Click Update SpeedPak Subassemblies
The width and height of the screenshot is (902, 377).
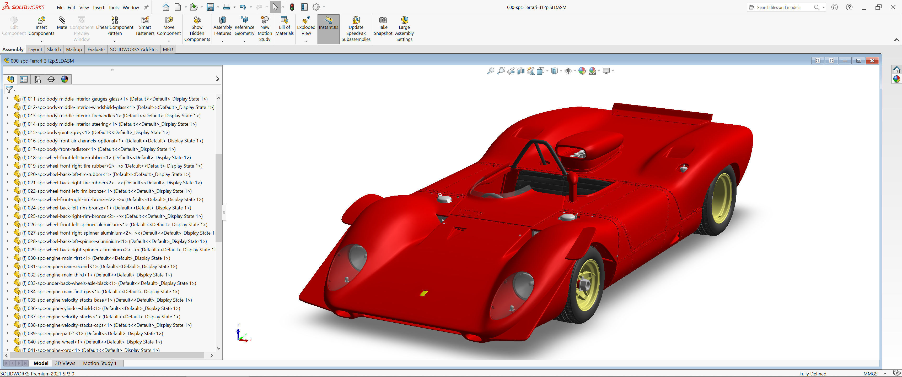(x=356, y=29)
